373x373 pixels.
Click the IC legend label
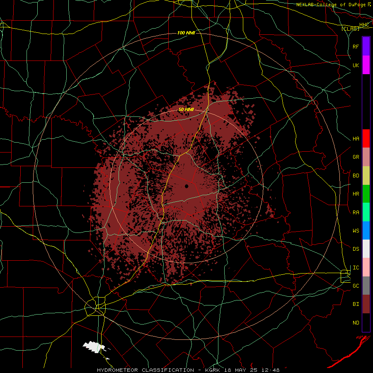356,268
